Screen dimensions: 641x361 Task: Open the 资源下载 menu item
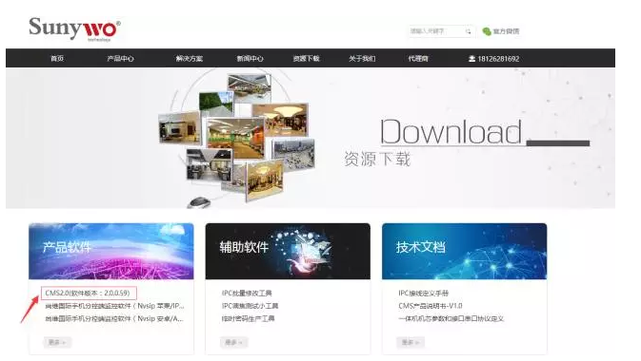306,58
